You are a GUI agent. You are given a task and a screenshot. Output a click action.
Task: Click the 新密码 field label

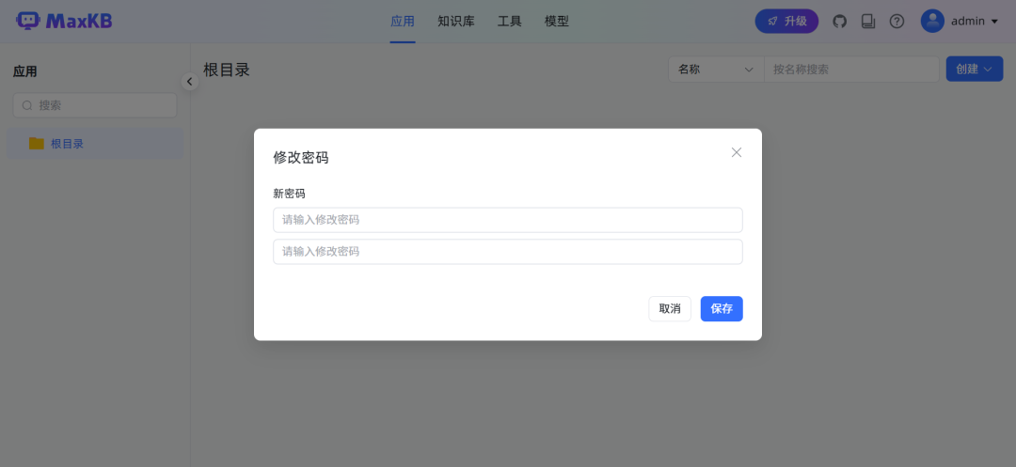[x=289, y=194]
